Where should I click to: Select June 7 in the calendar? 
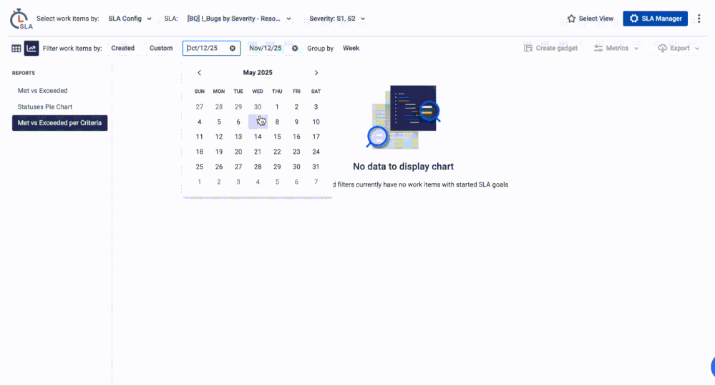(x=316, y=182)
